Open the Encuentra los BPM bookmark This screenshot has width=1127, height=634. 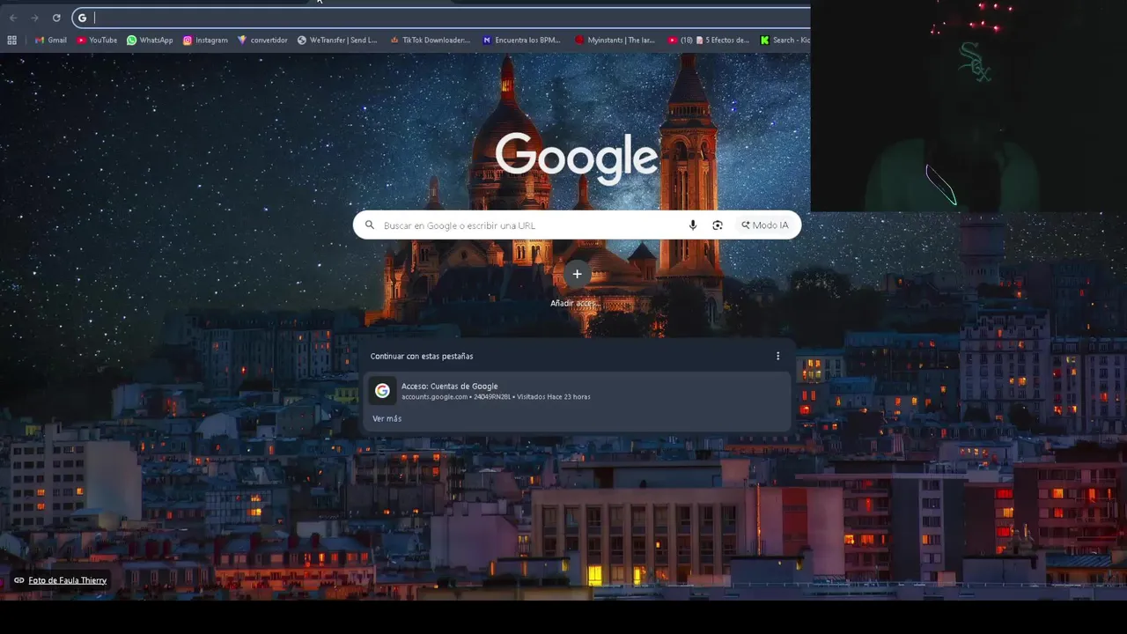(521, 40)
